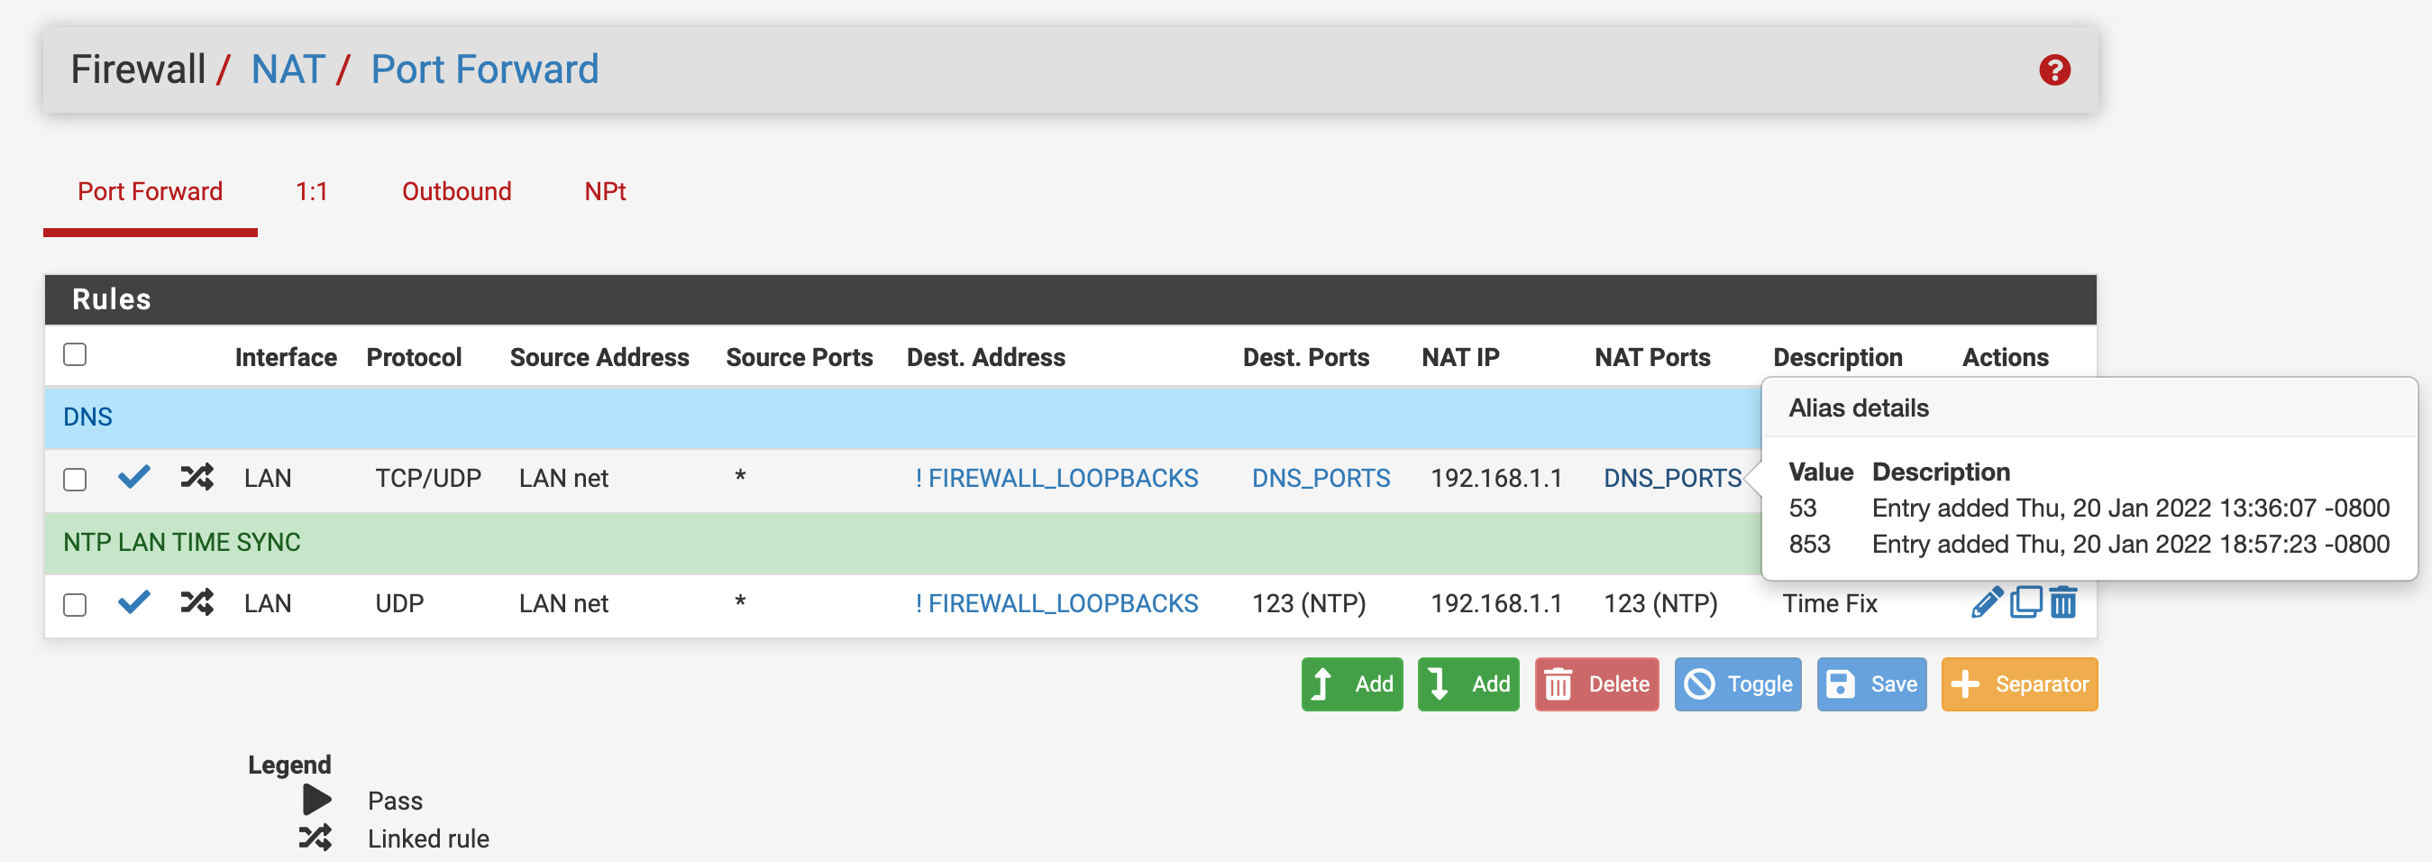2432x862 pixels.
Task: Click alias value 853 in the popup
Action: pyautogui.click(x=1809, y=544)
